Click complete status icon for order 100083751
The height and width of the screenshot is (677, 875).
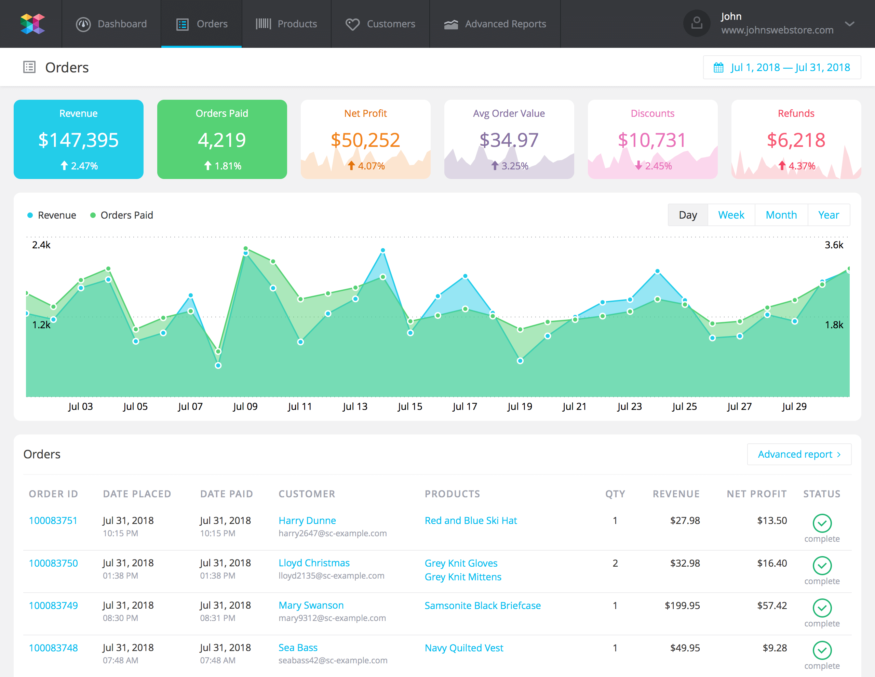[822, 523]
